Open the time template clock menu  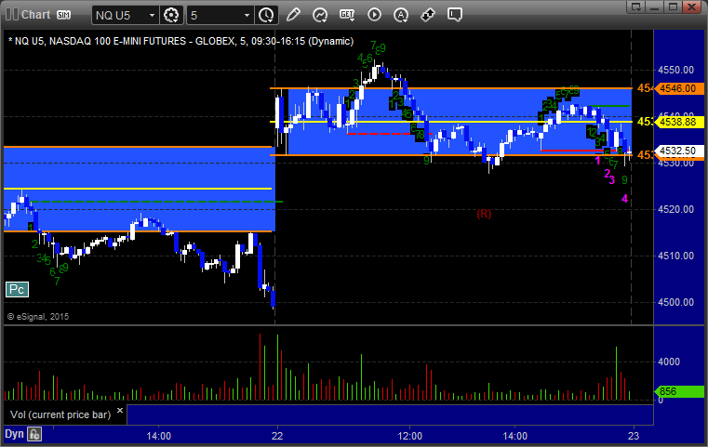266,16
